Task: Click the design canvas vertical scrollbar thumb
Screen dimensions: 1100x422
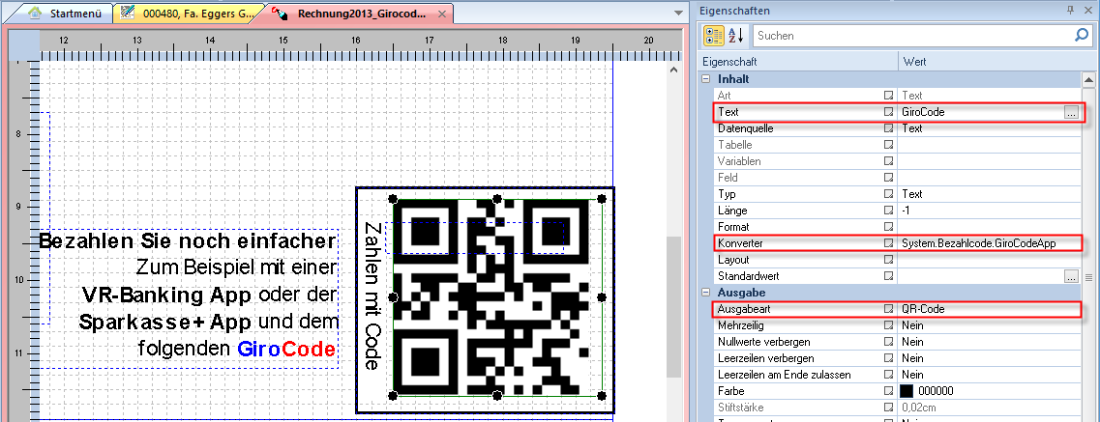Action: (673, 306)
